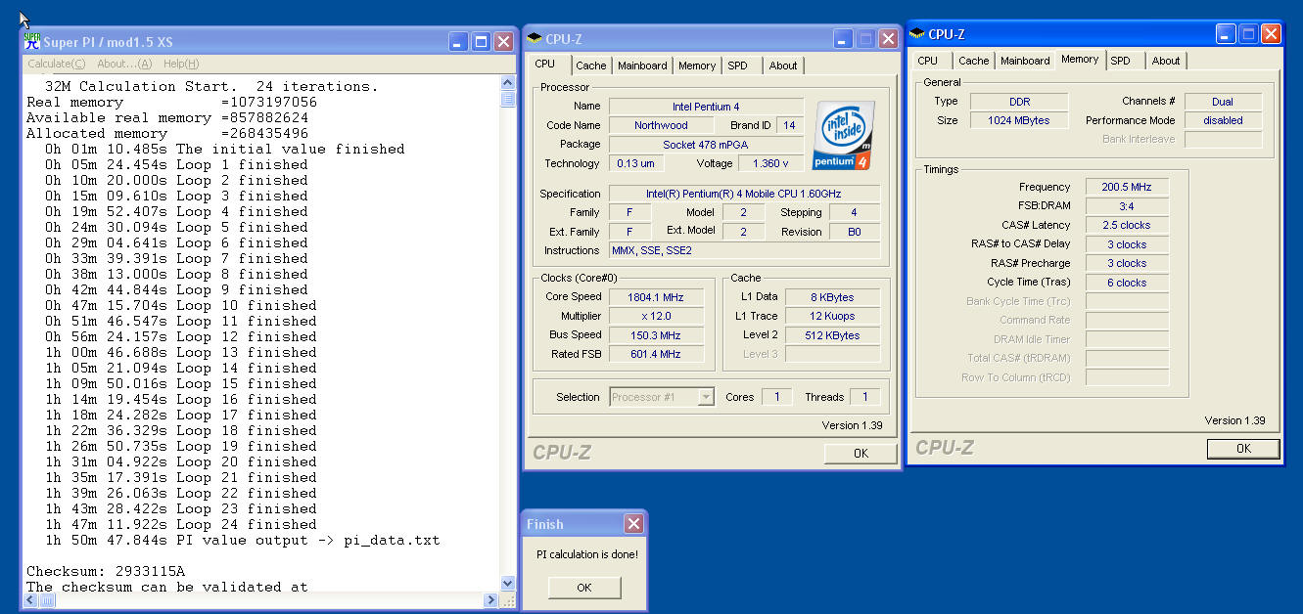Select Cache tab in second CPU-Z window
The height and width of the screenshot is (614, 1303).
coord(974,61)
